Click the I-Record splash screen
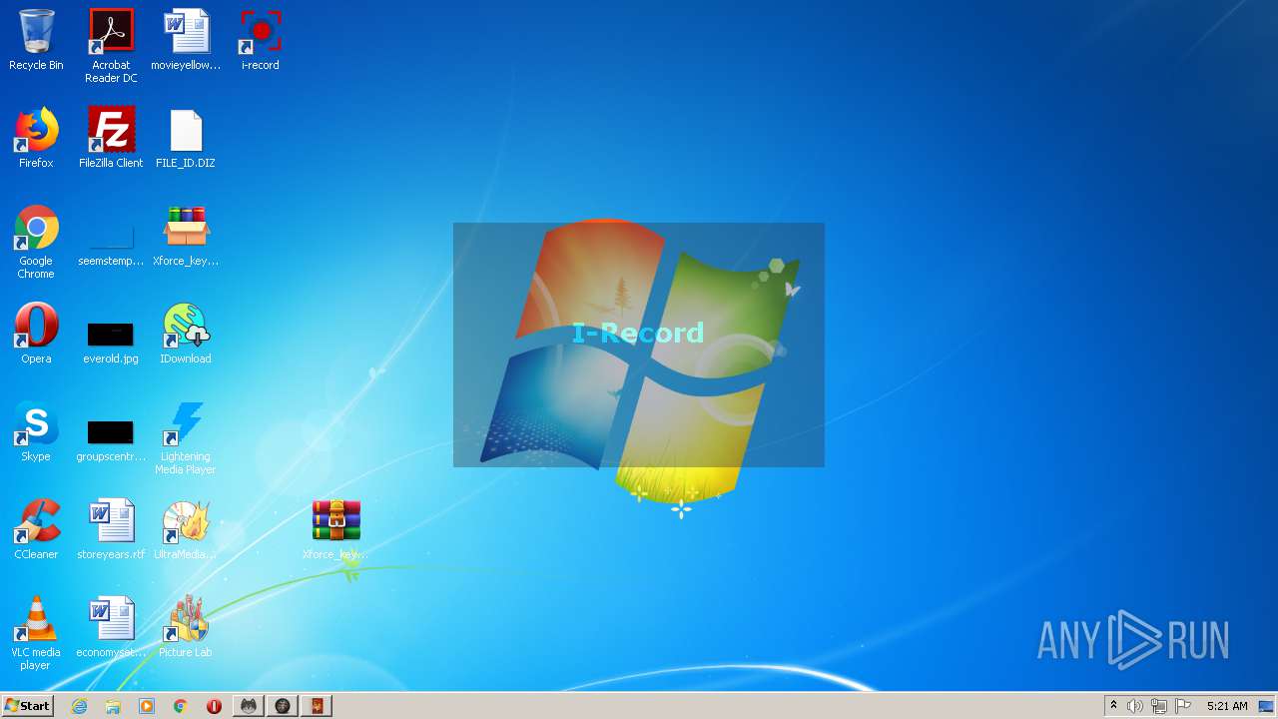Viewport: 1278px width, 719px height. pyautogui.click(x=639, y=345)
